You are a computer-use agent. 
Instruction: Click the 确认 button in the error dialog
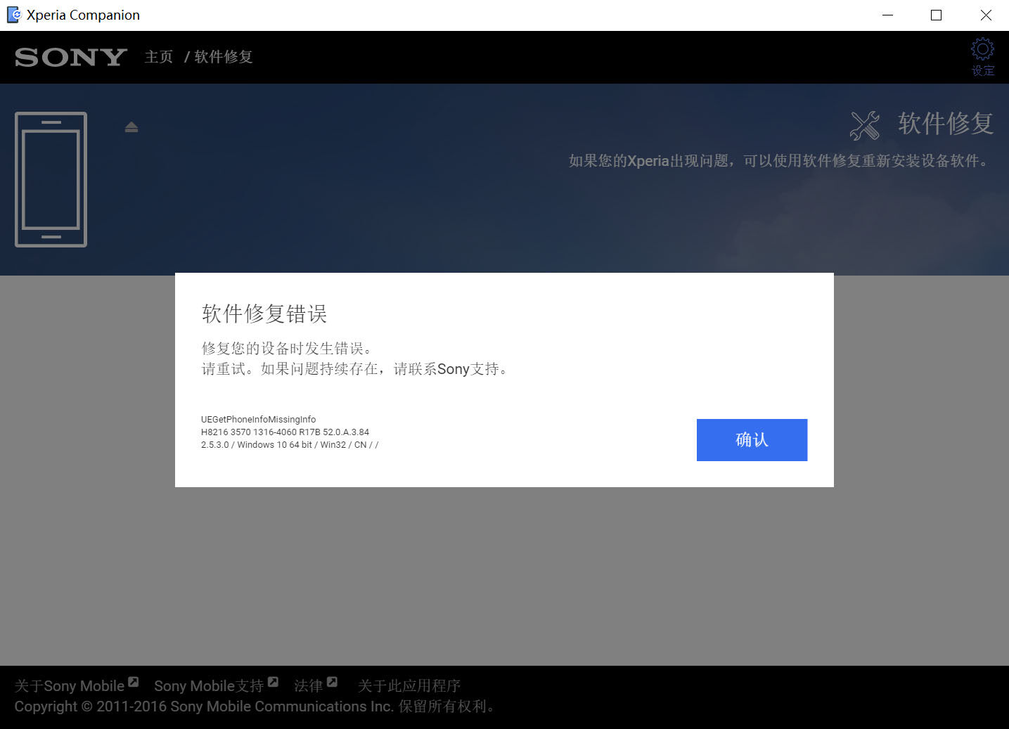click(x=752, y=440)
